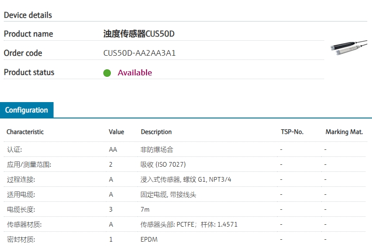
Task: Click the TSP-No. column header
Action: click(292, 132)
